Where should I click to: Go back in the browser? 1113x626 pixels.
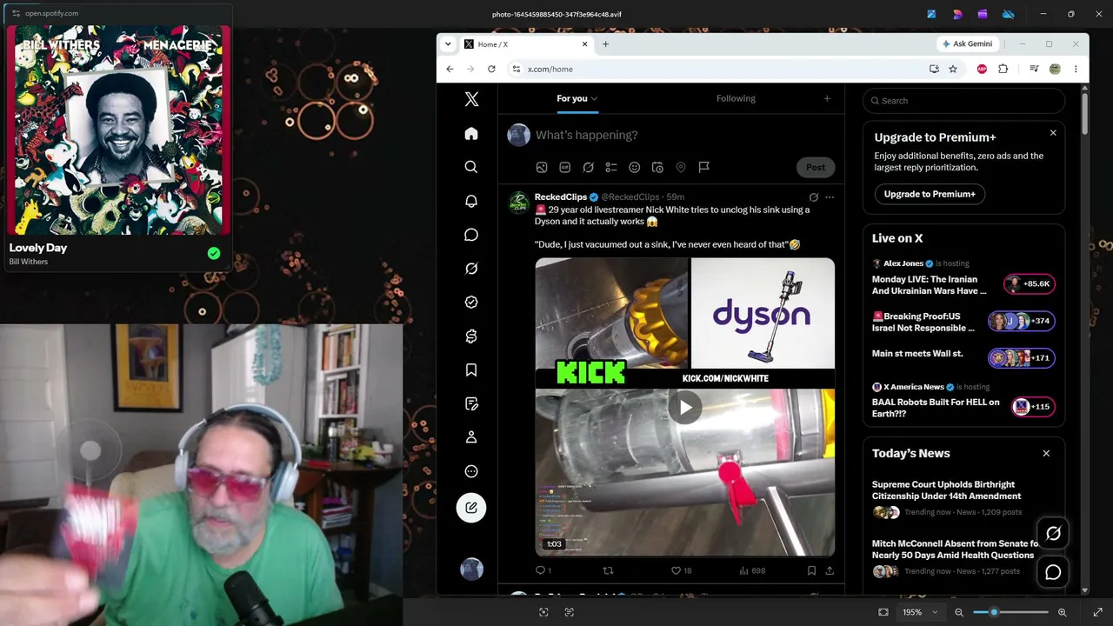(450, 69)
